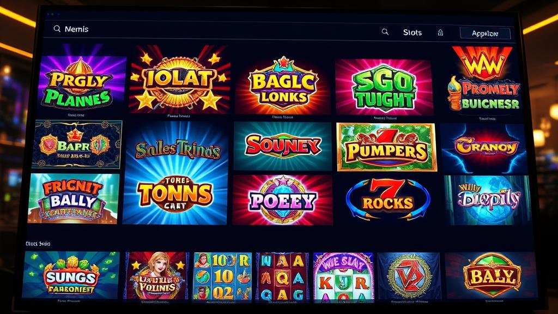This screenshot has width=558, height=314.
Task: Open the Slots menu item
Action: coord(413,32)
